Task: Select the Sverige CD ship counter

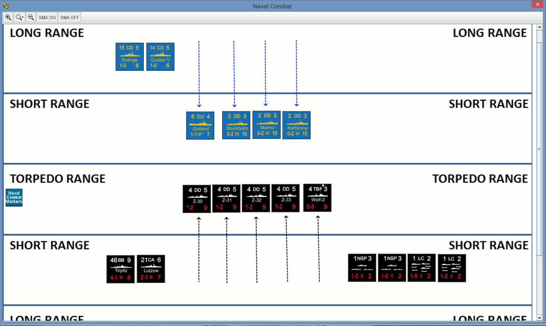Action: 130,57
